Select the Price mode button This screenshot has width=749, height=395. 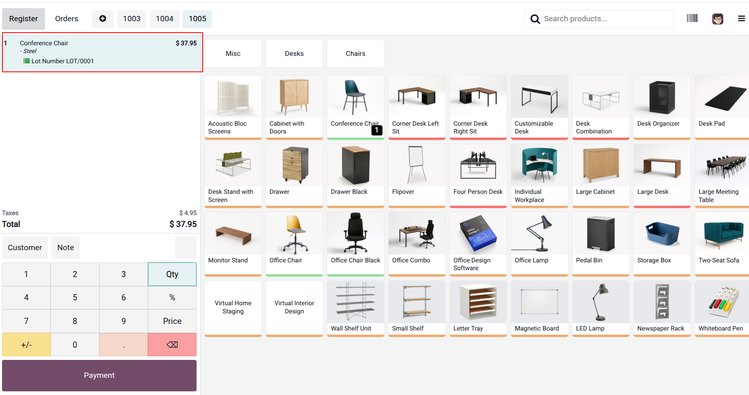(x=172, y=321)
